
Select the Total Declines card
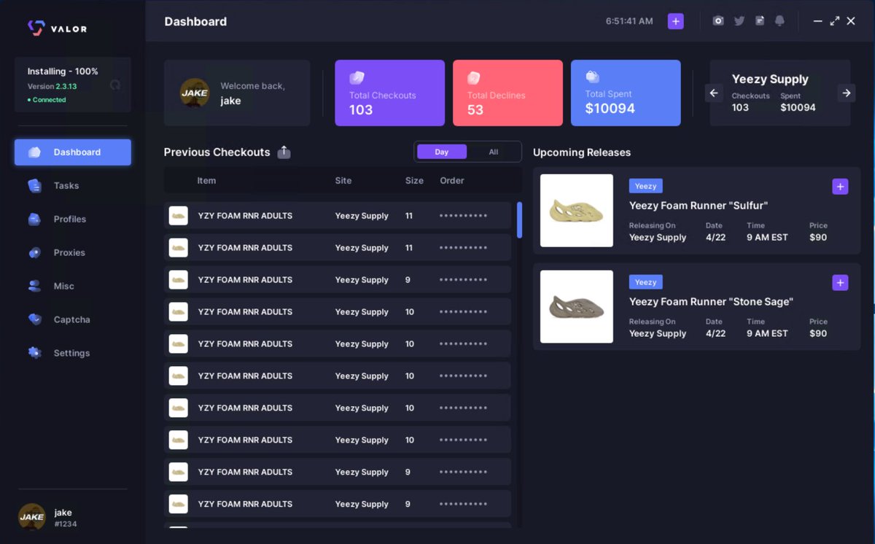click(x=507, y=93)
